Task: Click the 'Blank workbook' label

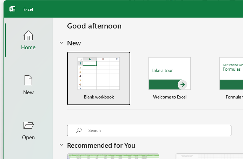Action: pyautogui.click(x=99, y=97)
